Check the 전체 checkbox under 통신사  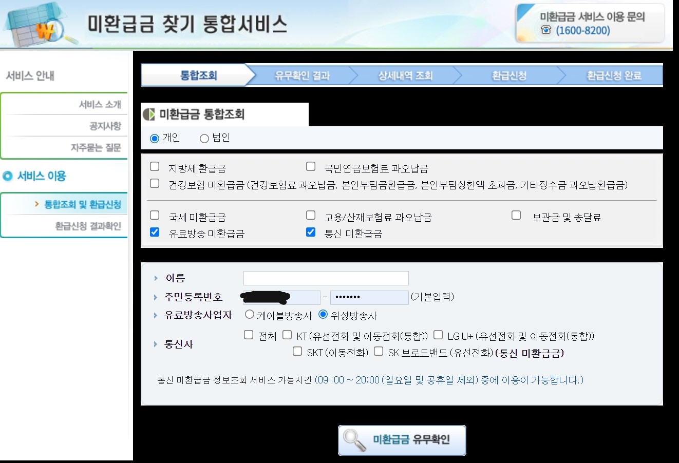248,336
